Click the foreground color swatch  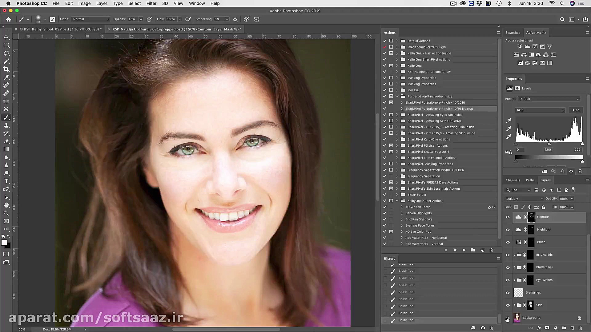point(4,243)
